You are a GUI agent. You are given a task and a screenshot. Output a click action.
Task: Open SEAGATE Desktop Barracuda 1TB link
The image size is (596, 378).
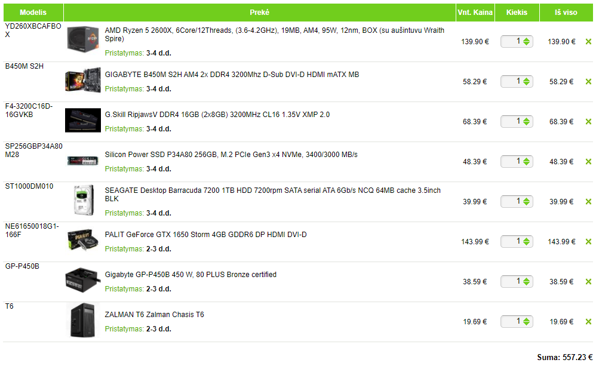272,195
